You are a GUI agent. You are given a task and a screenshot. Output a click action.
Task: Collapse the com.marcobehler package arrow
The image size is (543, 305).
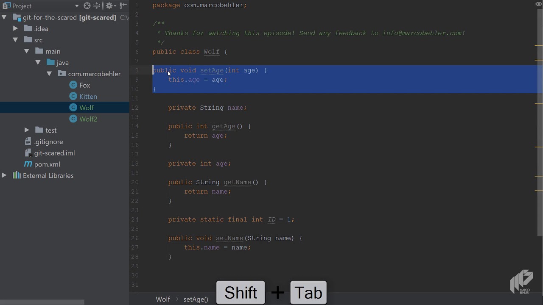coord(50,74)
